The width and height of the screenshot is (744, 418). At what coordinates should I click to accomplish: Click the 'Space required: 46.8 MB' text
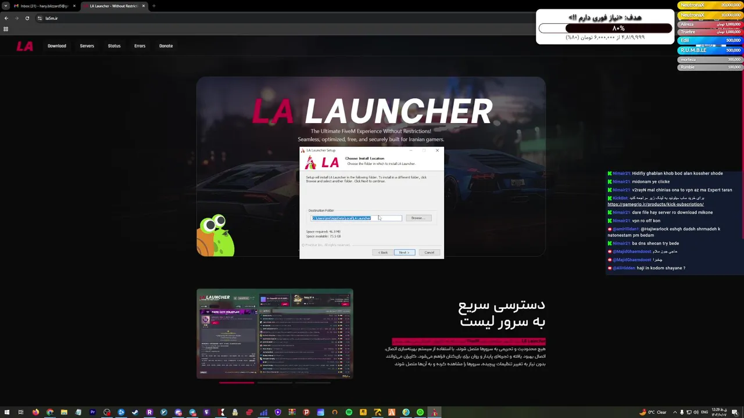[x=323, y=232]
